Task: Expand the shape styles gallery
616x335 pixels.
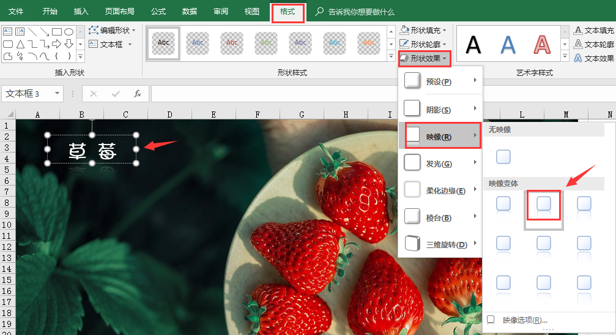Action: [391, 56]
